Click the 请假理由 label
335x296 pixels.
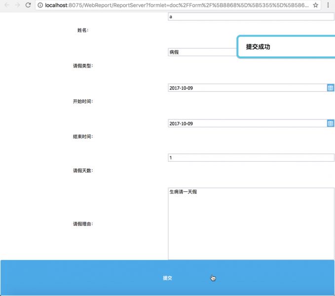pos(83,224)
